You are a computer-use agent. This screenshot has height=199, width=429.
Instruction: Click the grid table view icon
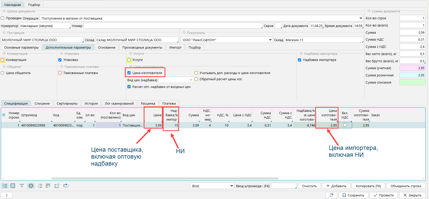13,186
